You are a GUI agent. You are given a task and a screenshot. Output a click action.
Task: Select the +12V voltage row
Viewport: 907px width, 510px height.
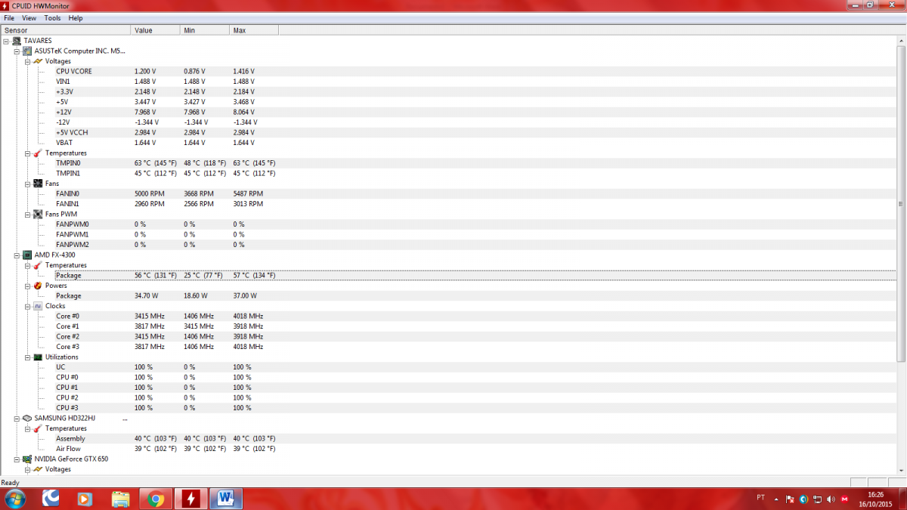tap(476, 112)
